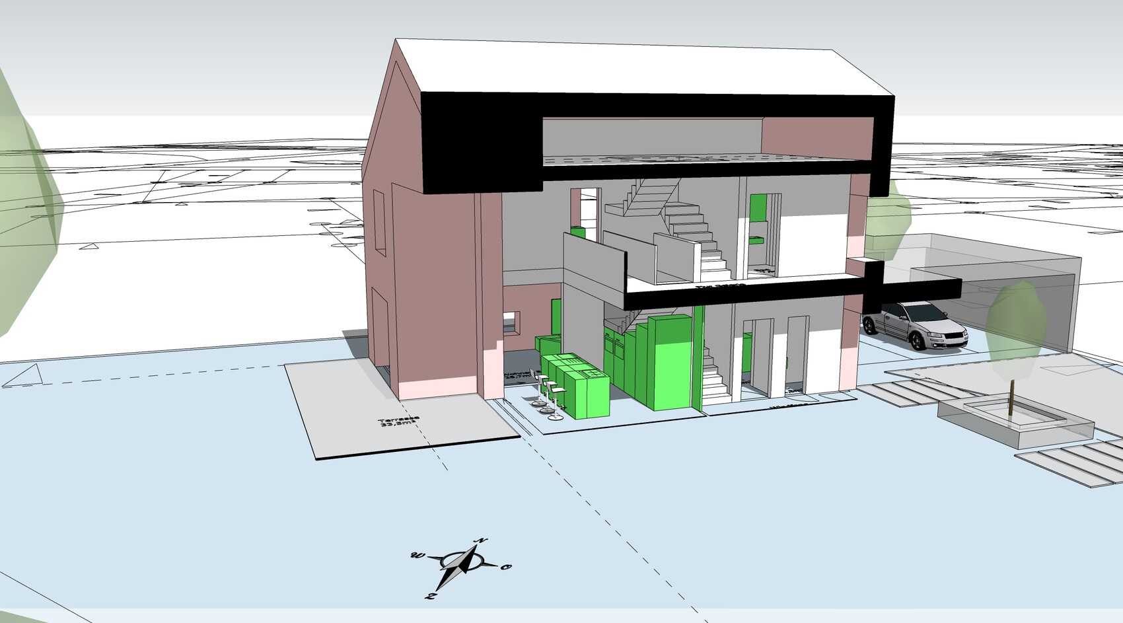Select the ground floor staircase
Image resolution: width=1123 pixels, height=623 pixels.
click(715, 380)
